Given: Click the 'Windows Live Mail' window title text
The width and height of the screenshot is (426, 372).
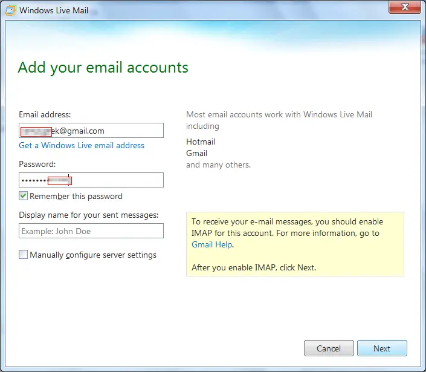Looking at the screenshot, I should [x=54, y=10].
